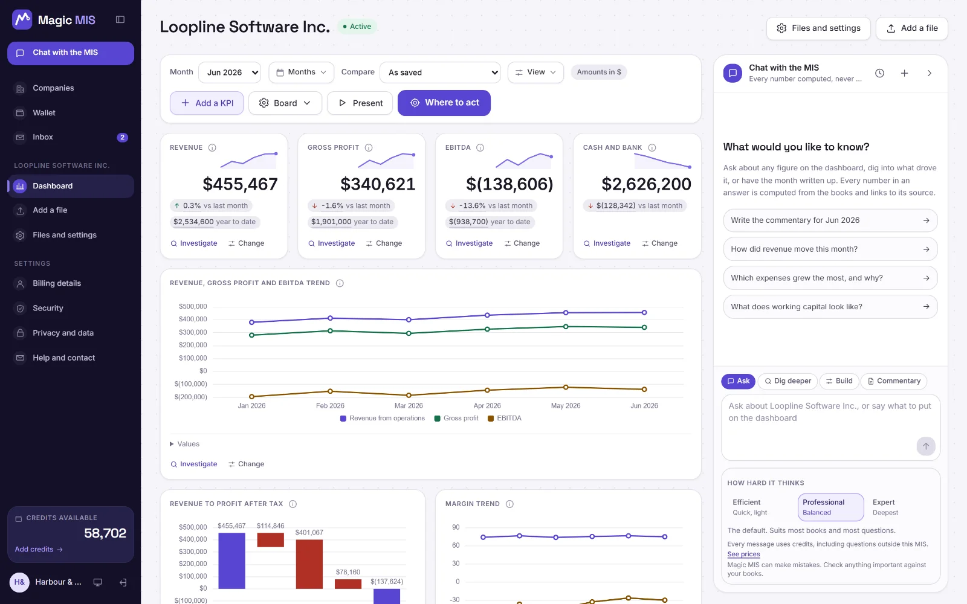Click the Magic MIS logo
This screenshot has height=604, width=967.
point(54,20)
